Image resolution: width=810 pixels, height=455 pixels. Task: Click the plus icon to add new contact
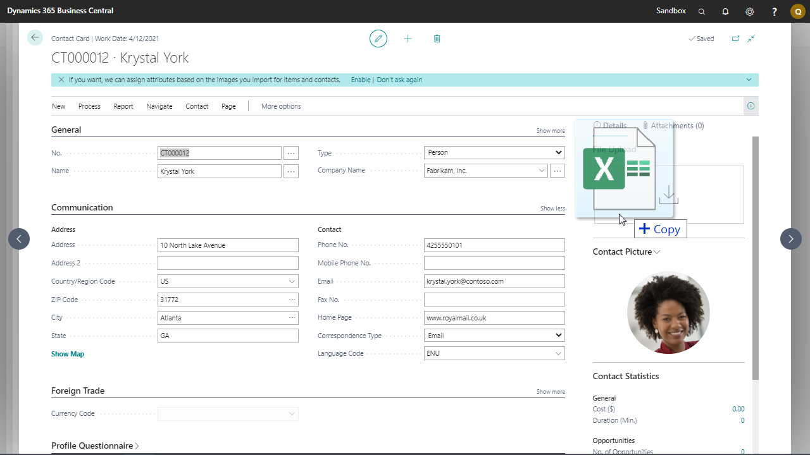coord(408,39)
